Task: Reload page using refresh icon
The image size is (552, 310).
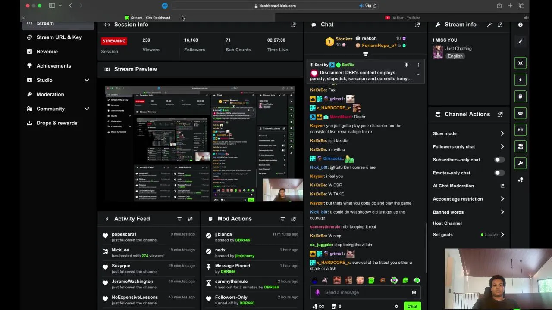Action: coord(375,6)
